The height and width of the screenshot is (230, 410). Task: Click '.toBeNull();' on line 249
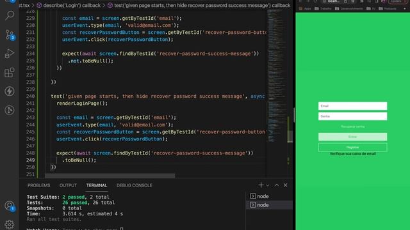(79, 160)
